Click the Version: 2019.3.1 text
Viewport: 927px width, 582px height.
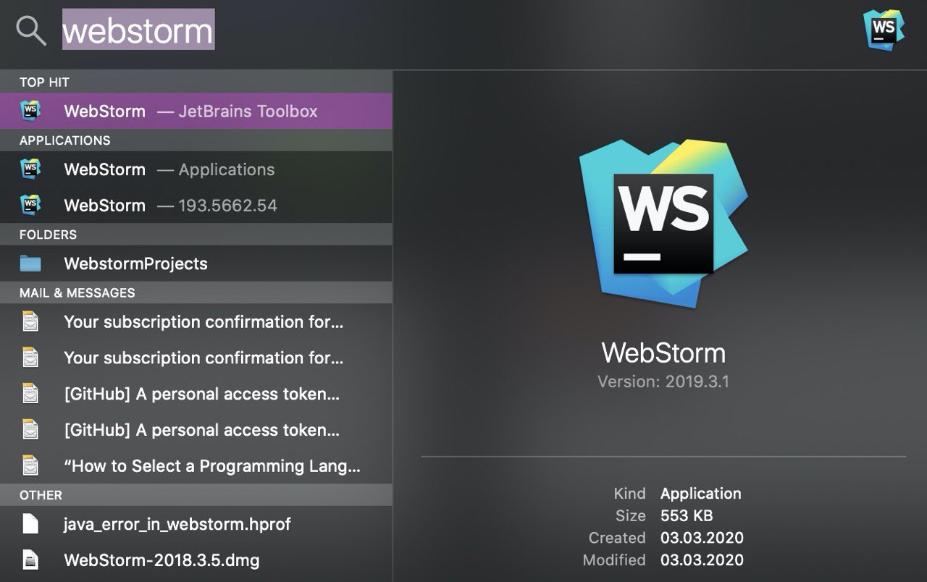click(x=663, y=381)
